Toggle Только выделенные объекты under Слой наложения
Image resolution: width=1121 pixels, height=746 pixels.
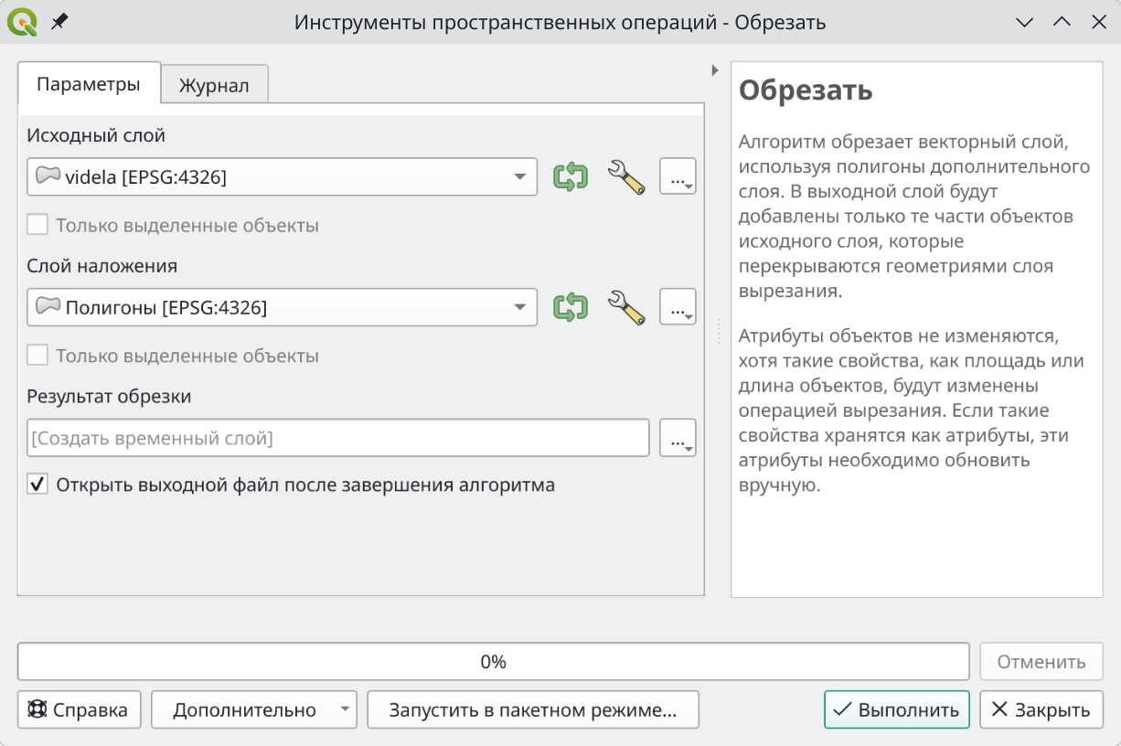pyautogui.click(x=37, y=356)
